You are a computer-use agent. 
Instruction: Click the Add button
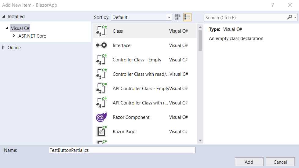coord(249,162)
